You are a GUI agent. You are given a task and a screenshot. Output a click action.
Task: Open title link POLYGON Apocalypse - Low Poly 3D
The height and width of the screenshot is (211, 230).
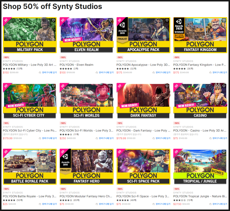point(143,65)
